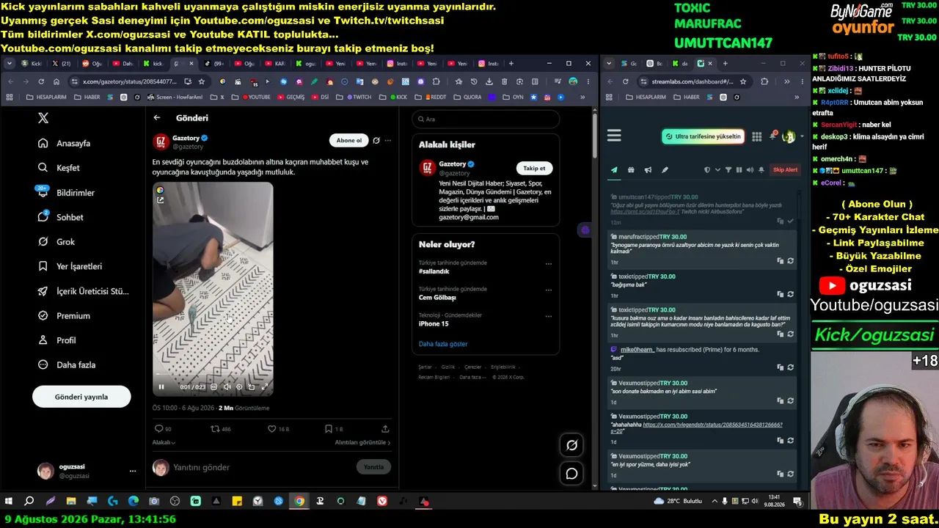
Task: Open Grok explain icon beside Abone ol
Action: (x=376, y=140)
